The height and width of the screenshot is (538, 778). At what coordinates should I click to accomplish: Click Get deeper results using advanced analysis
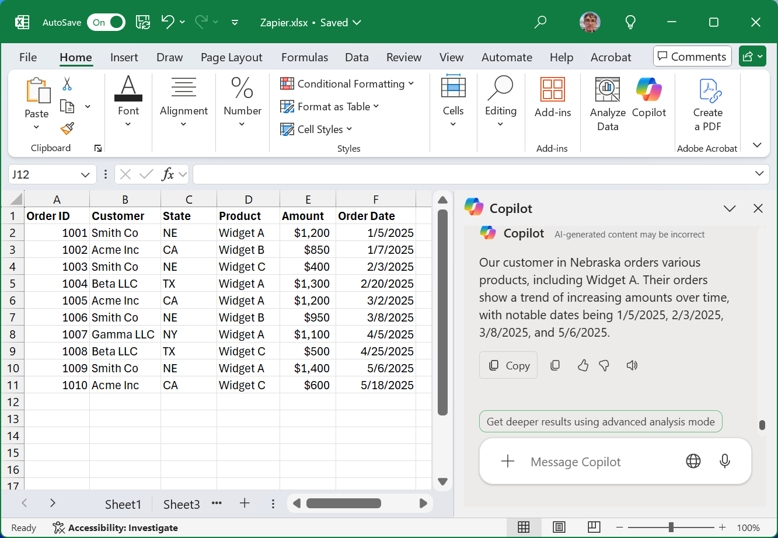(x=601, y=421)
